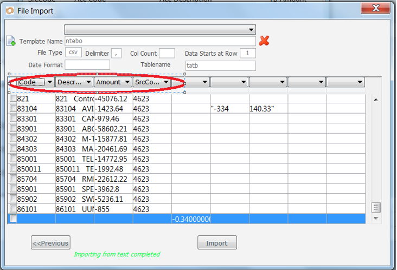Click the Tablename field containing tatb

(x=220, y=65)
